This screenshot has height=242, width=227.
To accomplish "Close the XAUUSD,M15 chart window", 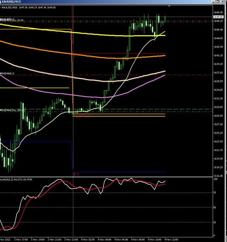I will click(222, 2).
